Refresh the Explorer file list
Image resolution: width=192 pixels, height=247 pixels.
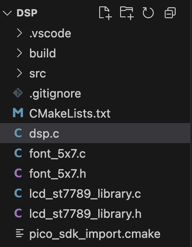point(148,13)
